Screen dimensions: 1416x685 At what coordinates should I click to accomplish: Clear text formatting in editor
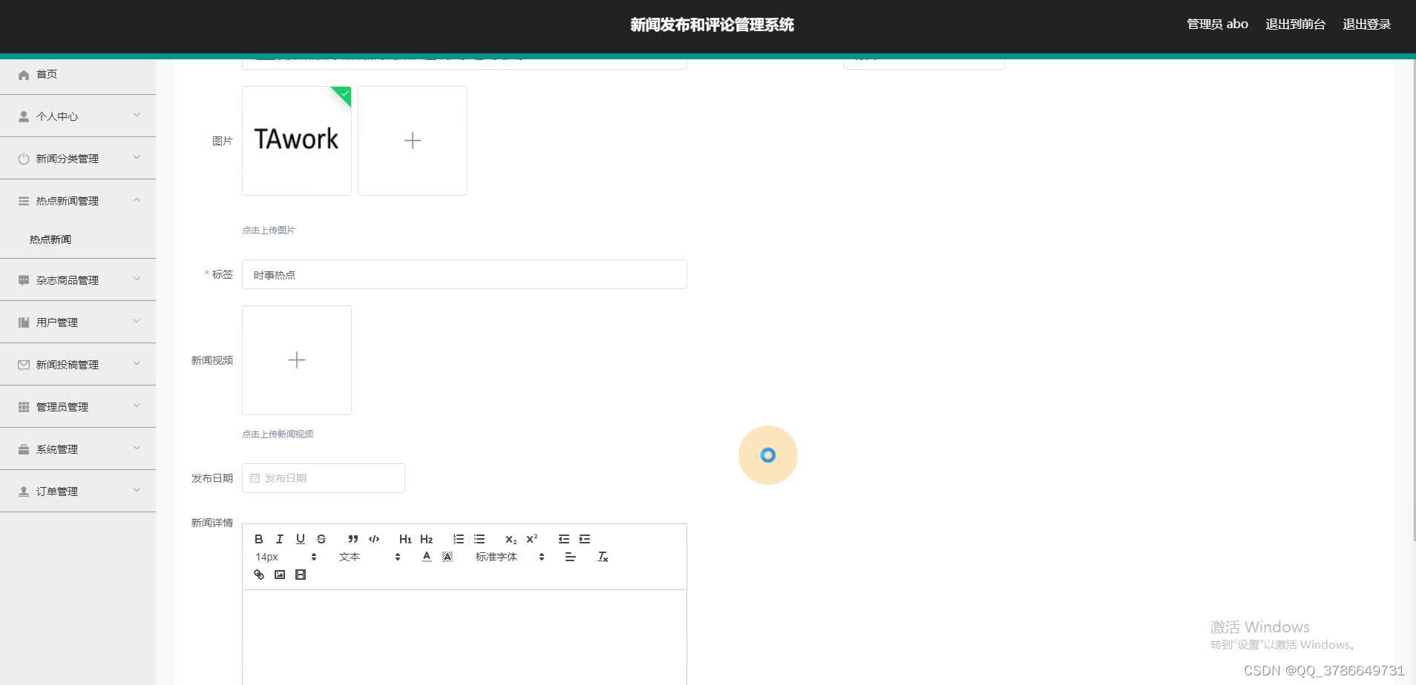click(x=603, y=557)
